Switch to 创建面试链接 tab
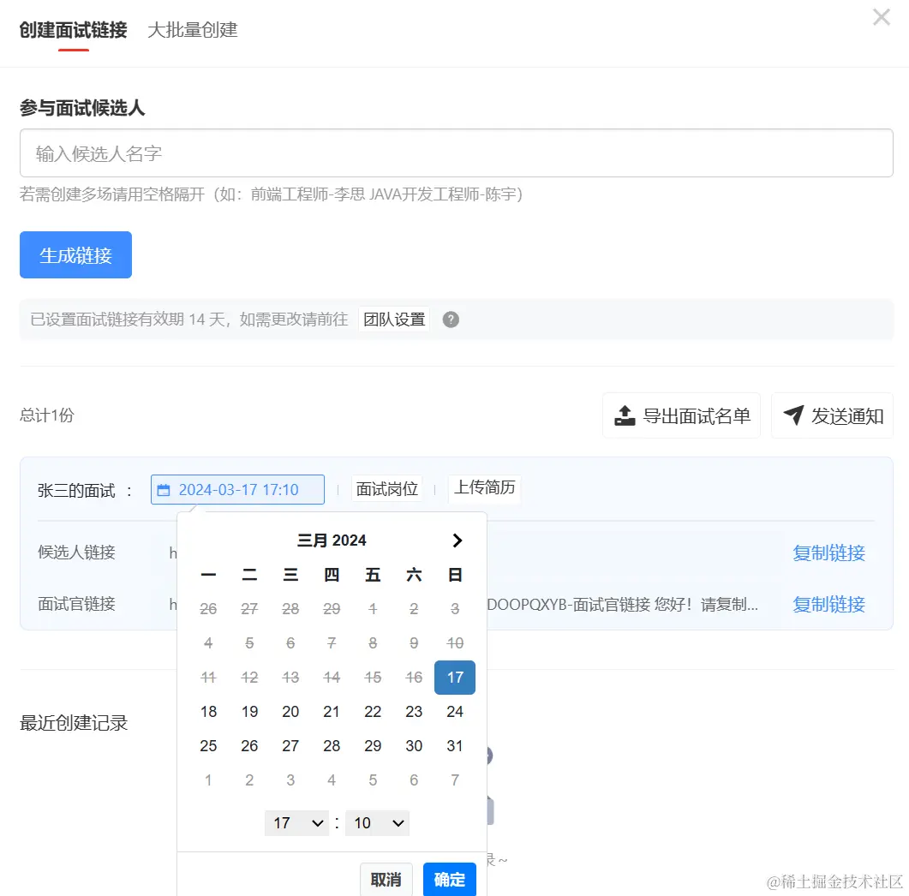909x896 pixels. click(x=73, y=30)
